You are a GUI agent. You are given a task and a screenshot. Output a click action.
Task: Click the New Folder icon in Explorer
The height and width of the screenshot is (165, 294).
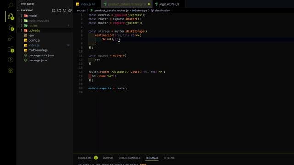(x=59, y=11)
